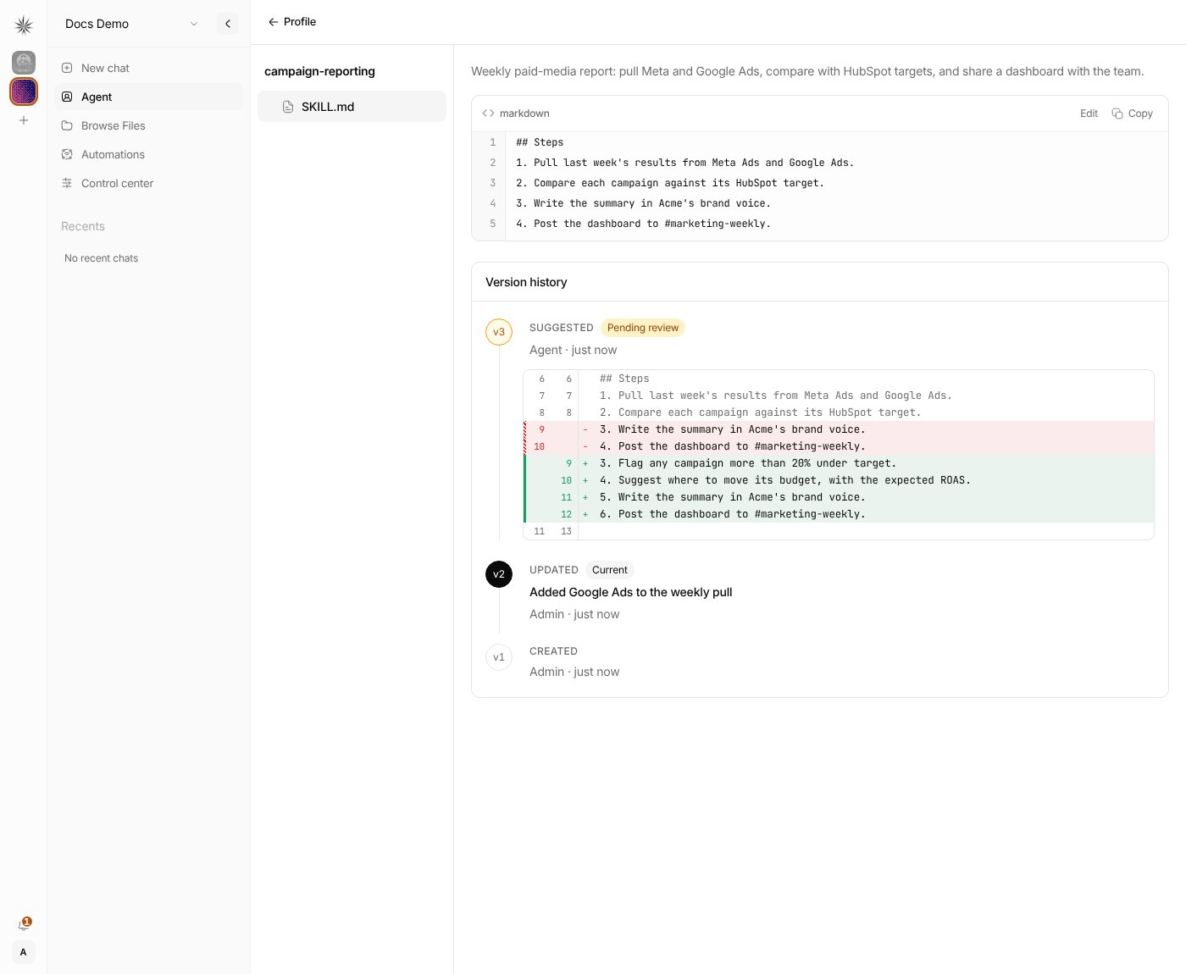Edit the markdown code block

pyautogui.click(x=1089, y=113)
